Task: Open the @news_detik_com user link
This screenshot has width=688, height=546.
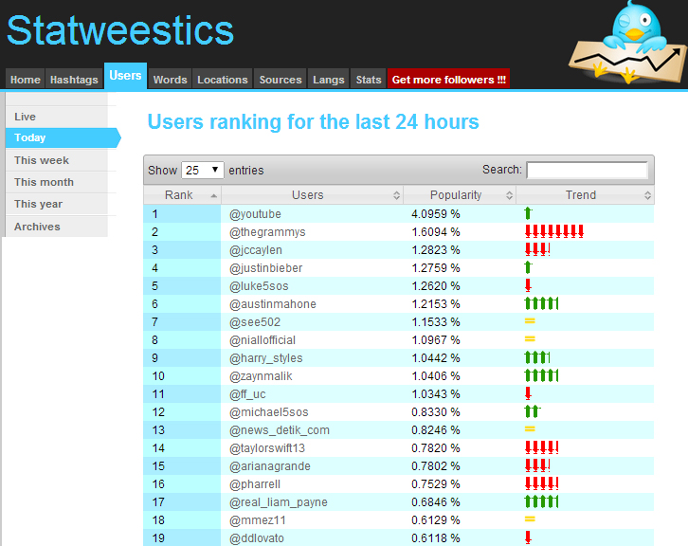Action: pyautogui.click(x=279, y=430)
